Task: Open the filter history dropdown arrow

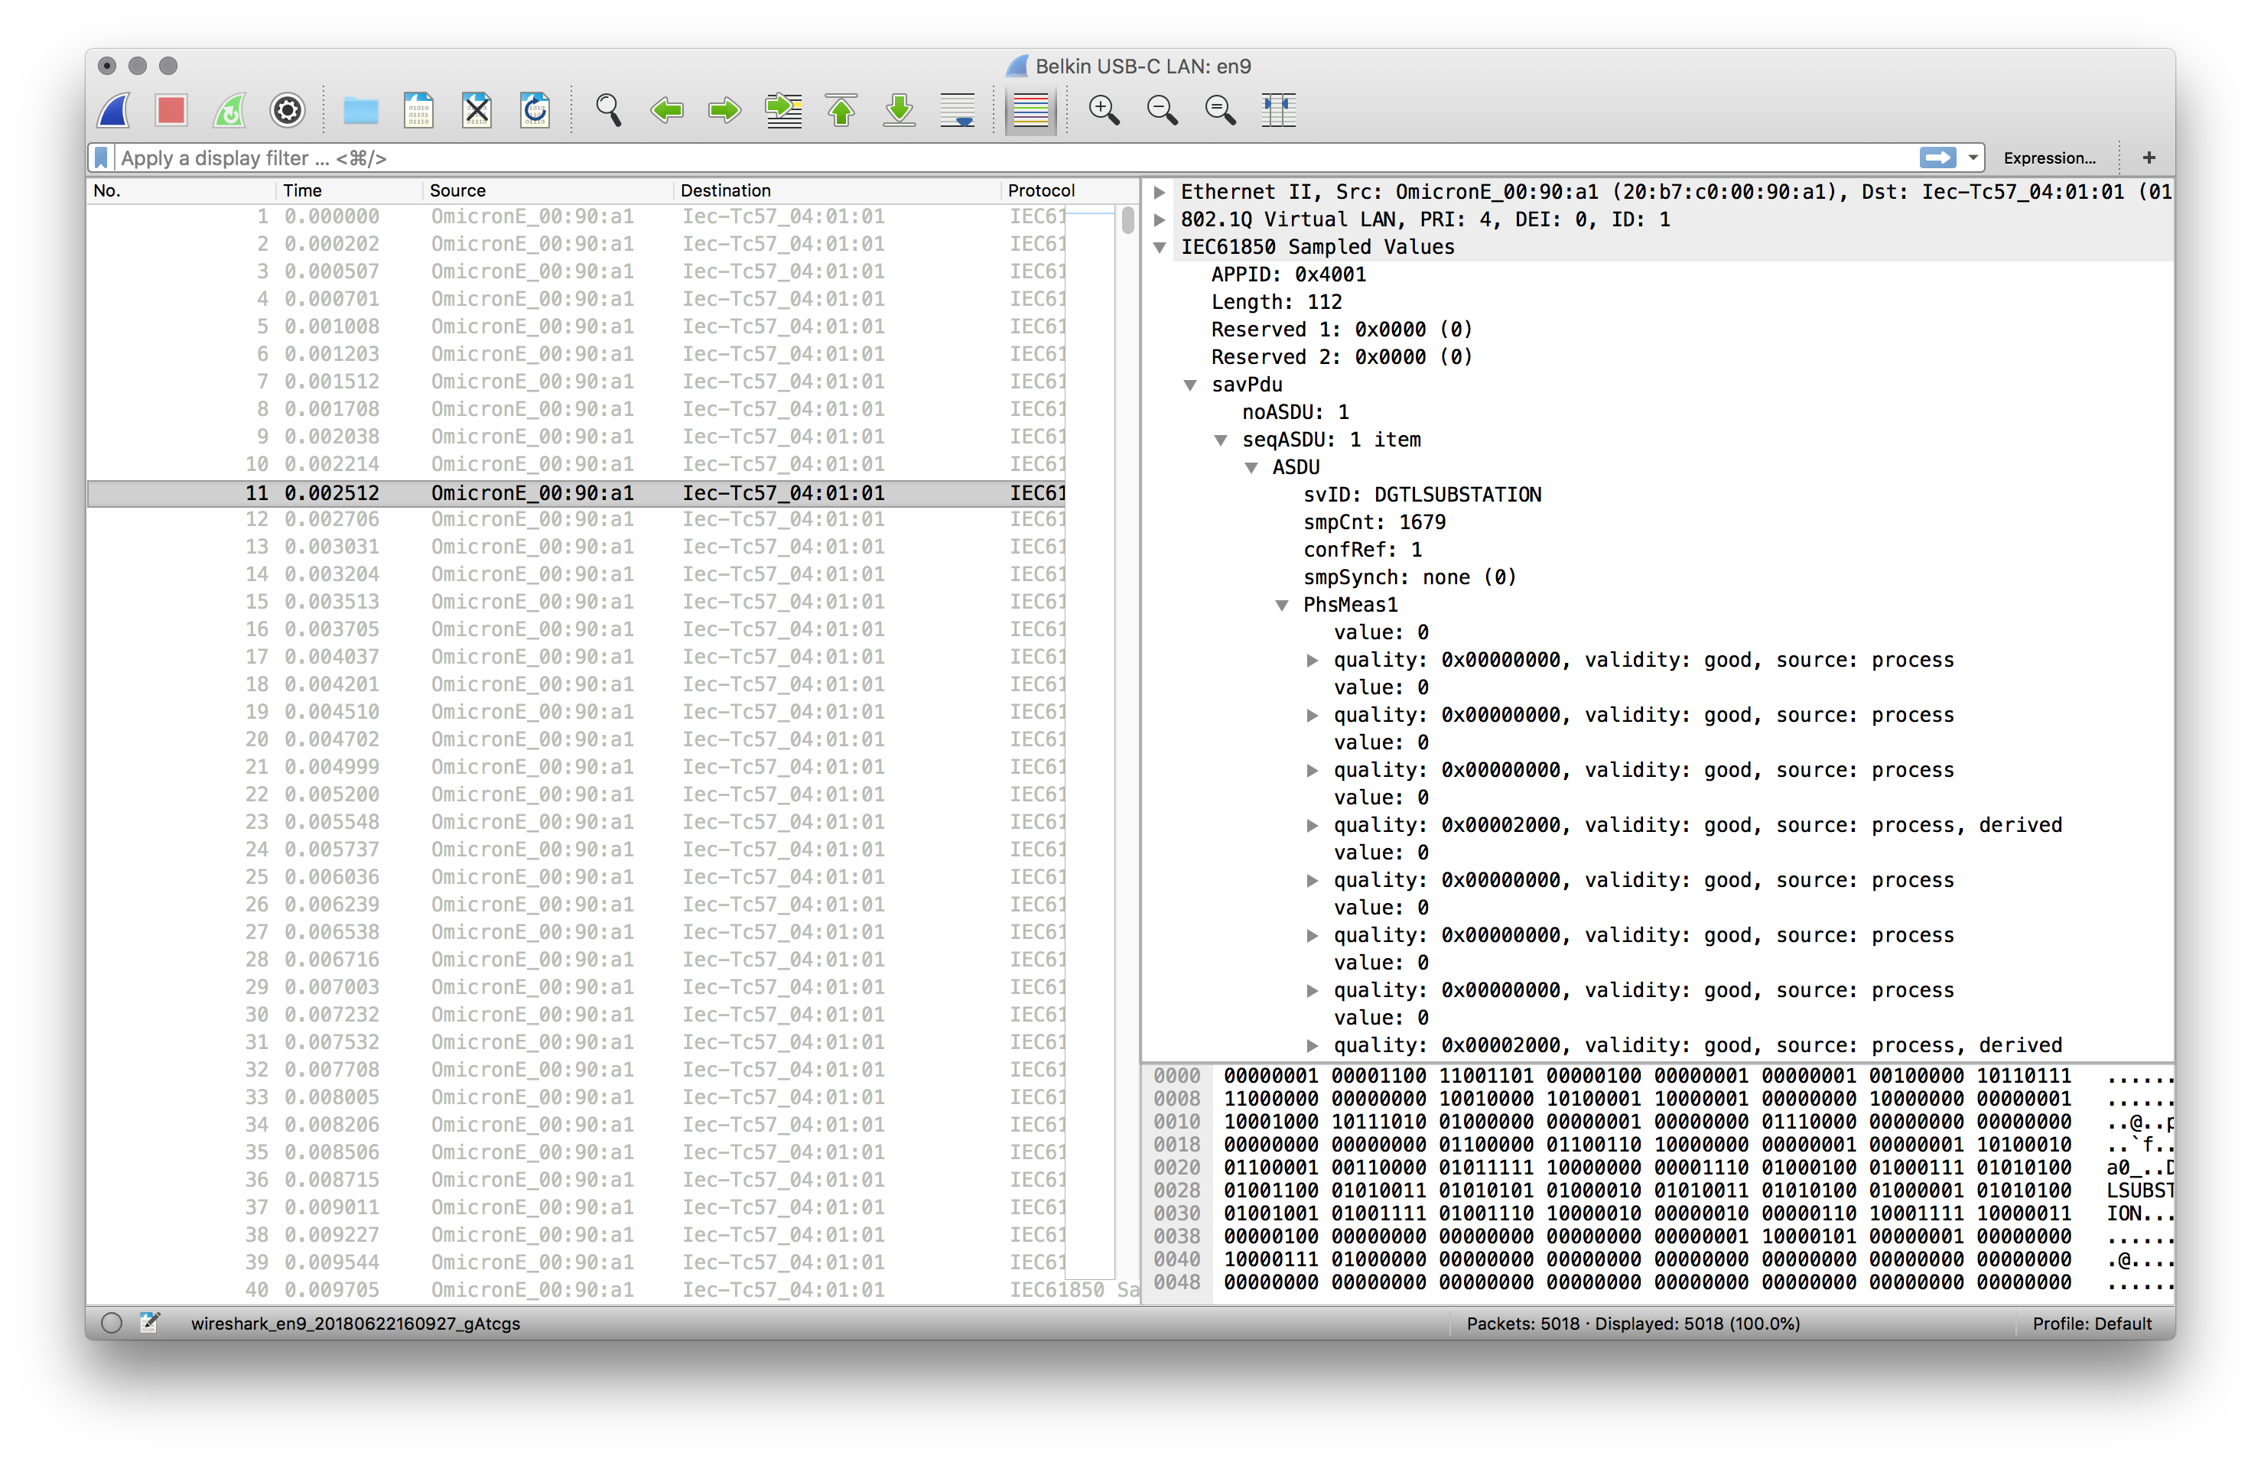Action: tap(1973, 158)
